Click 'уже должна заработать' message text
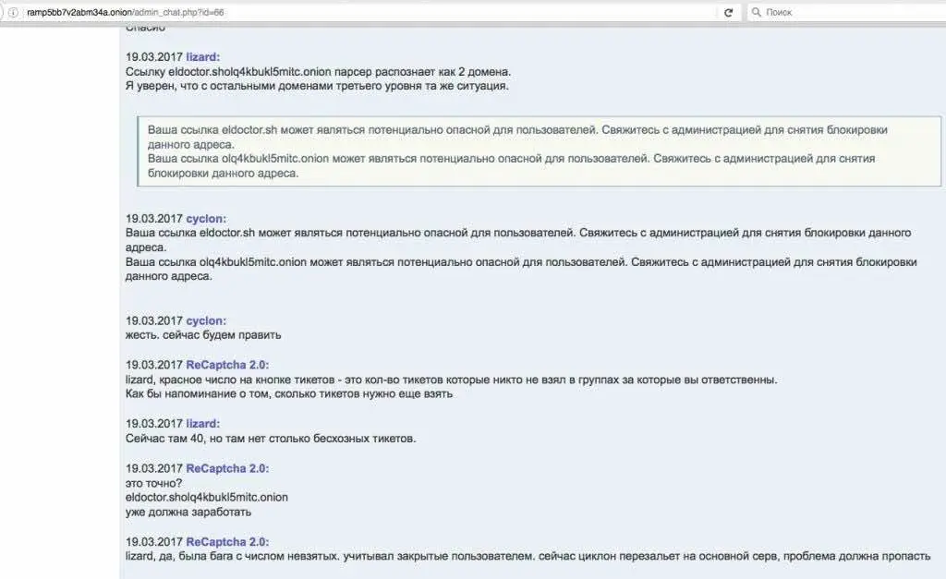 point(188,512)
